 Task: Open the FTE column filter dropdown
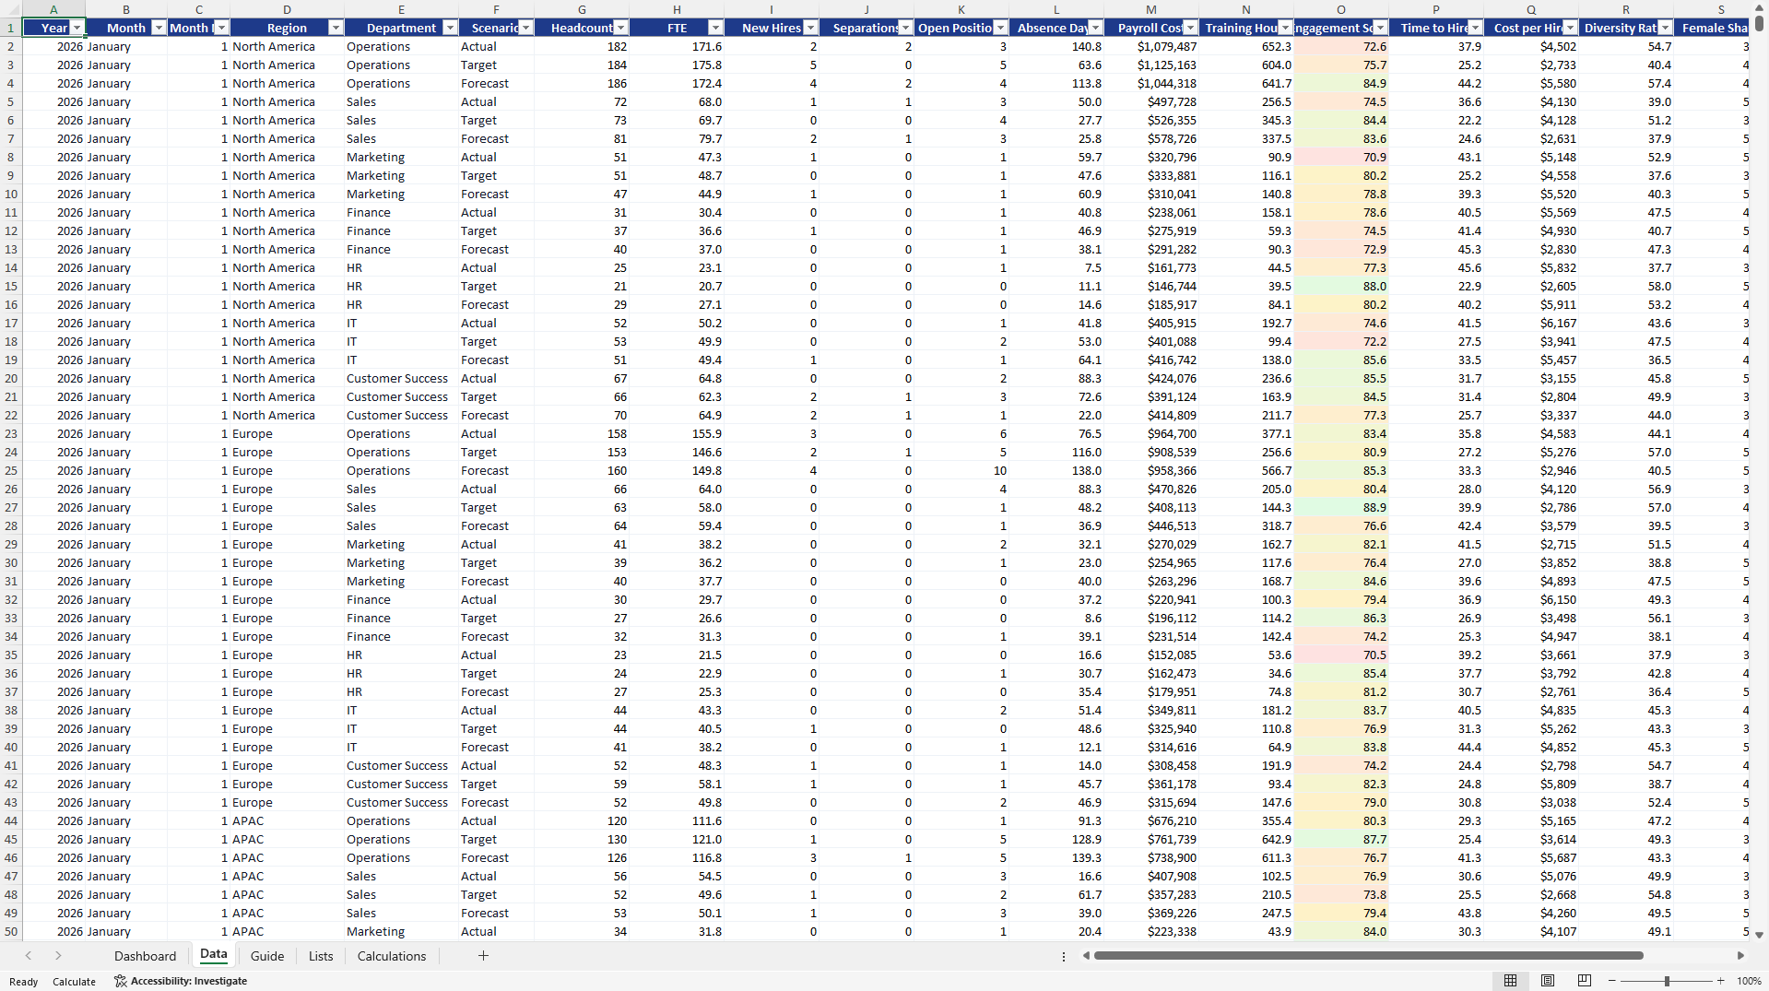click(x=715, y=28)
